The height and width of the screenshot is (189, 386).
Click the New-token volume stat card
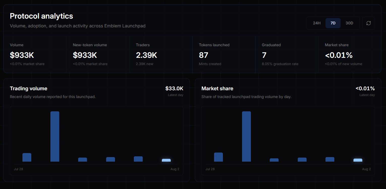tap(98, 55)
